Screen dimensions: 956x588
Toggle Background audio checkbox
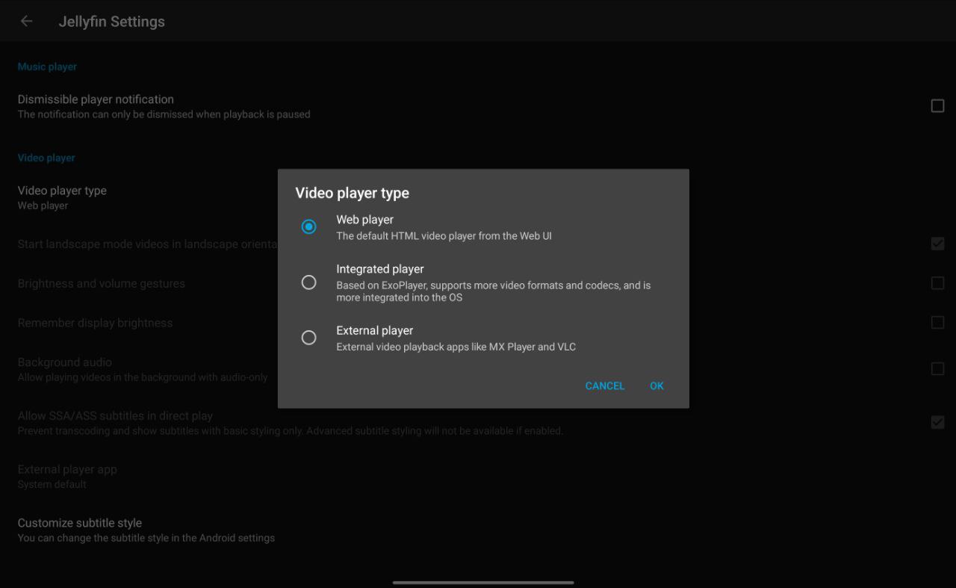pyautogui.click(x=937, y=369)
